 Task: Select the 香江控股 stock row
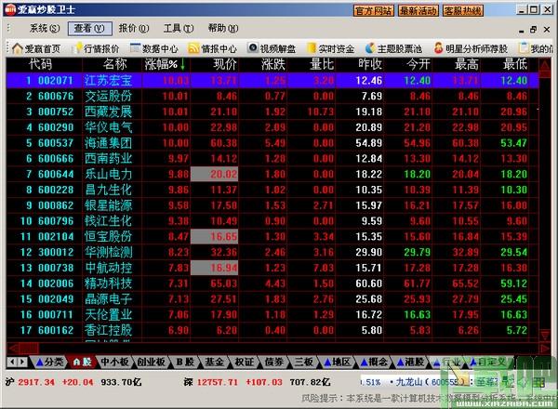point(272,330)
